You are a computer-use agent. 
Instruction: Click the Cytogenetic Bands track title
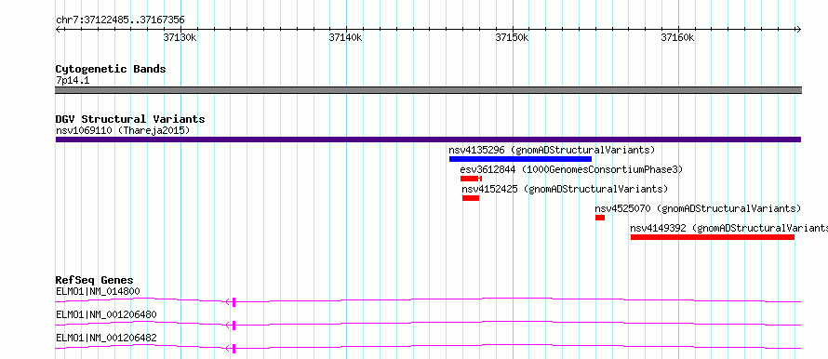111,69
